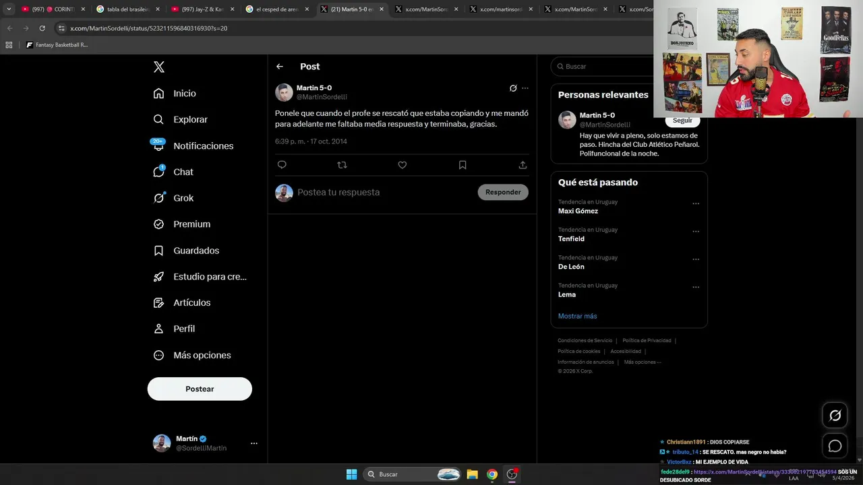
Task: Click the Grok icon on the post
Action: click(x=513, y=88)
